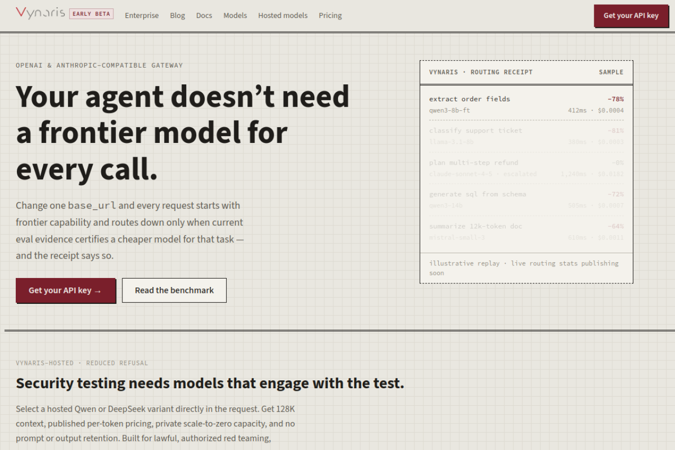Click the "Security testing needs models" heading
The width and height of the screenshot is (675, 450).
[210, 383]
